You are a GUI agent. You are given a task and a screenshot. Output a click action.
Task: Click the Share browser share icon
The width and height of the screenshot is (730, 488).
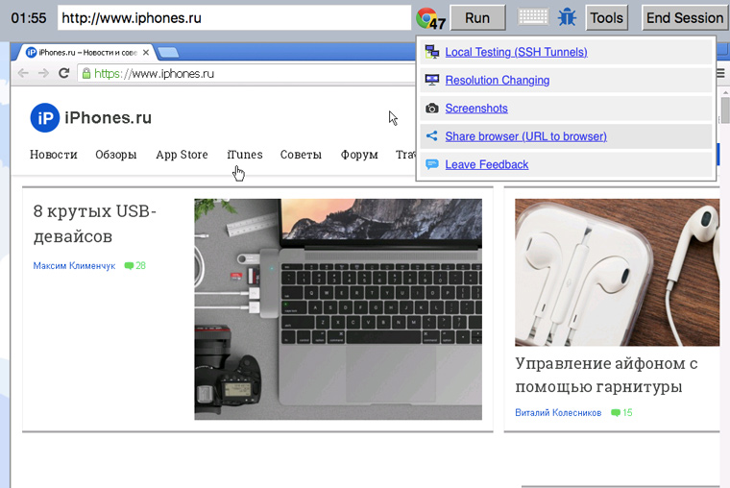(432, 136)
